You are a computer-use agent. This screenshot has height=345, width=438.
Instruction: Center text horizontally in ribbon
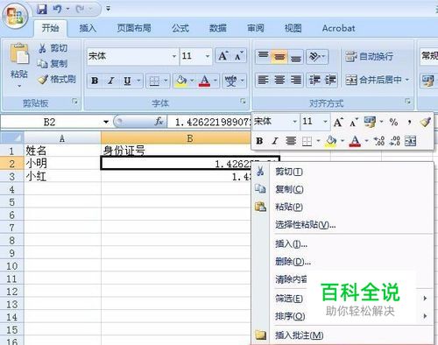(x=279, y=80)
